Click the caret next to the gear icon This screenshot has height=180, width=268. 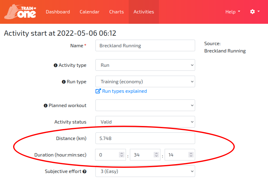pos(258,12)
